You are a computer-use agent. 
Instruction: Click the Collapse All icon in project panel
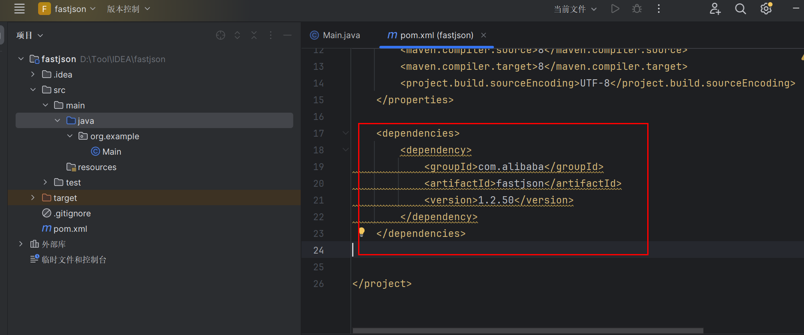[x=254, y=35]
